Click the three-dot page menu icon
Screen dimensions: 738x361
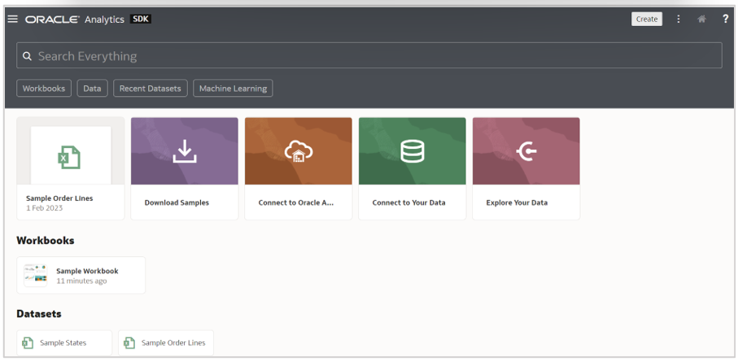pos(679,19)
